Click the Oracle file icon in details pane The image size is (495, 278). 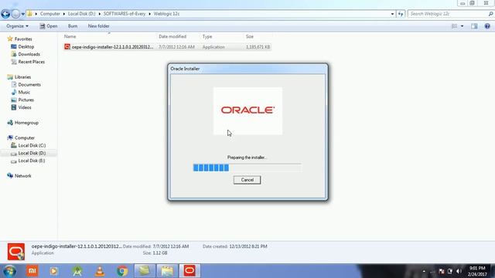click(x=16, y=252)
